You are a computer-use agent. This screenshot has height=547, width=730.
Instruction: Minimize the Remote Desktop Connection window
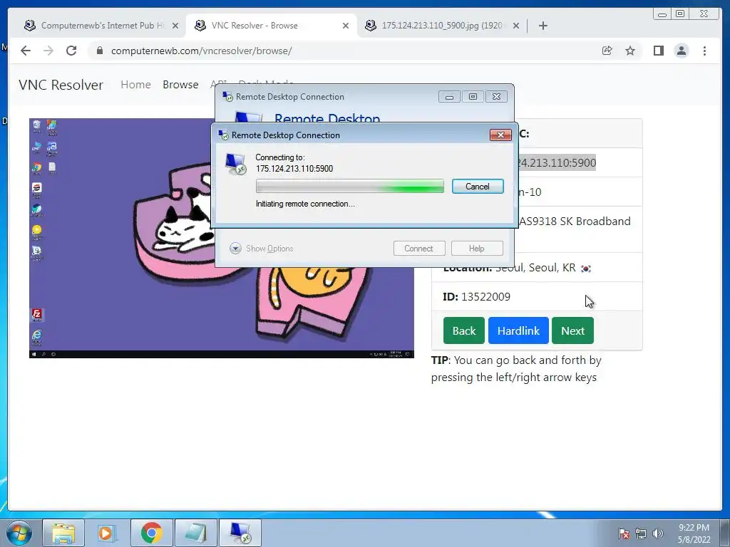(449, 97)
